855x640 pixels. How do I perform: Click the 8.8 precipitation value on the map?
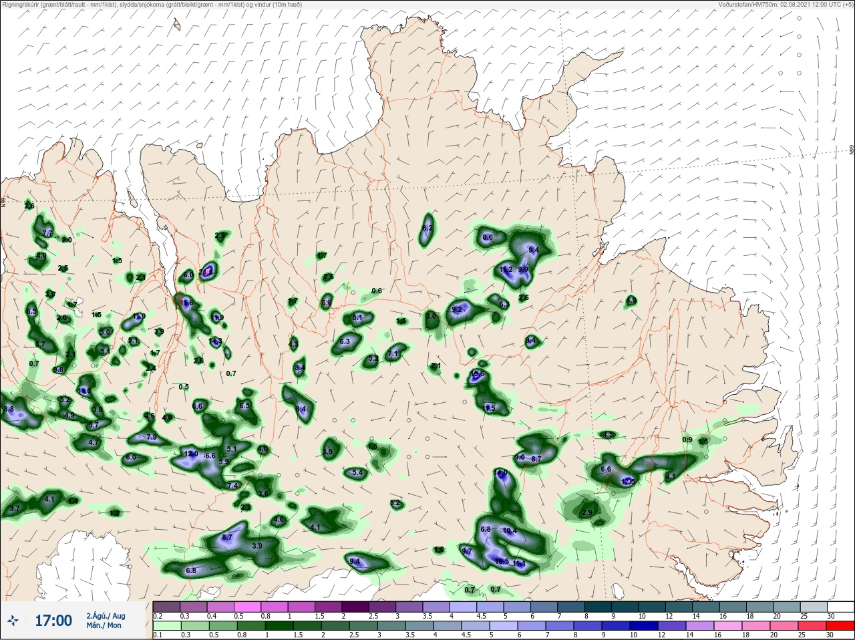9,409
